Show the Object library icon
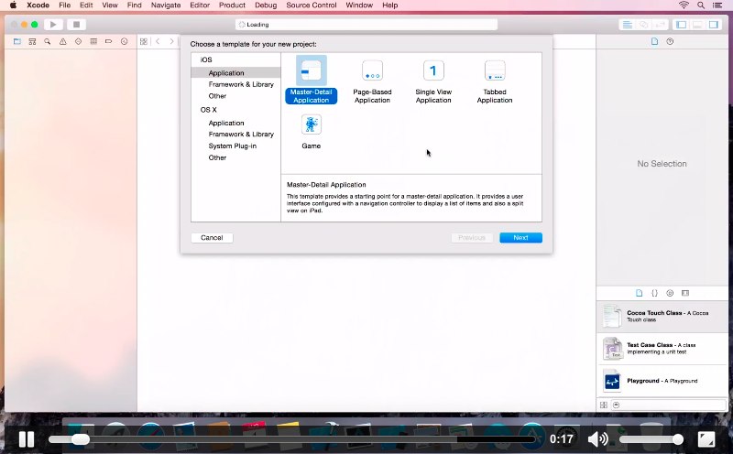This screenshot has height=454, width=733. coord(670,293)
